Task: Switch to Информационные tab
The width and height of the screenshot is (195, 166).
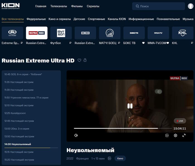Action: coord(141,19)
